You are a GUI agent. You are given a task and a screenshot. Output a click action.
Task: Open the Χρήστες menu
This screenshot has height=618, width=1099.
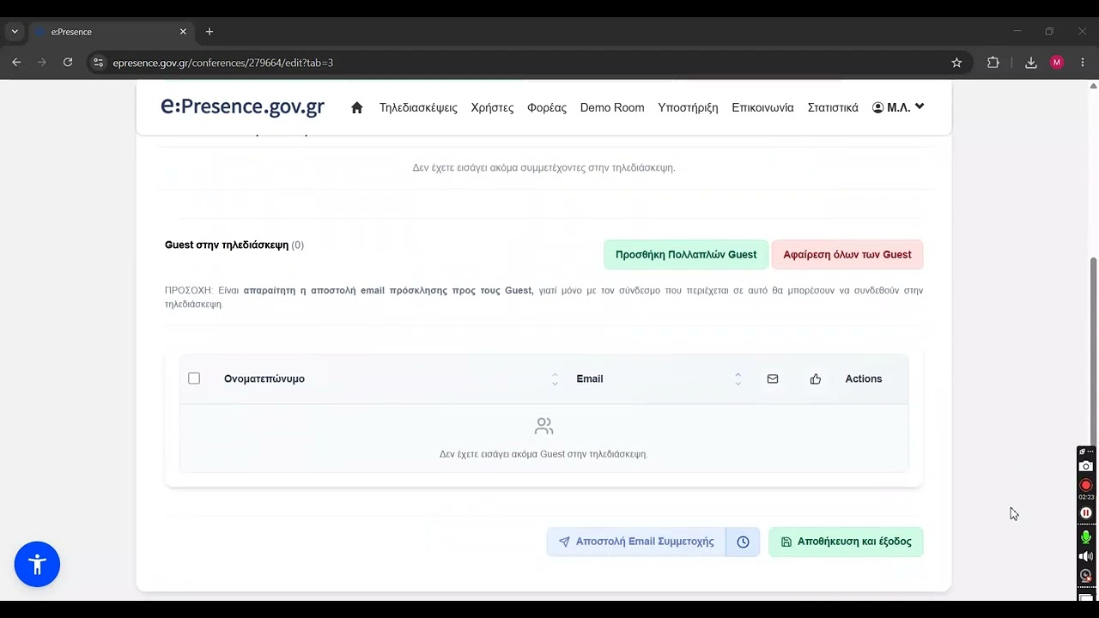(x=492, y=107)
